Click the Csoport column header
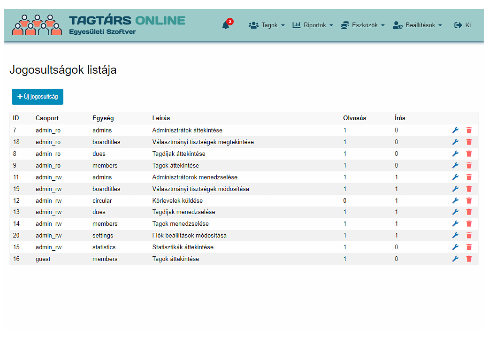Screen dimensions: 488x338 [47, 118]
